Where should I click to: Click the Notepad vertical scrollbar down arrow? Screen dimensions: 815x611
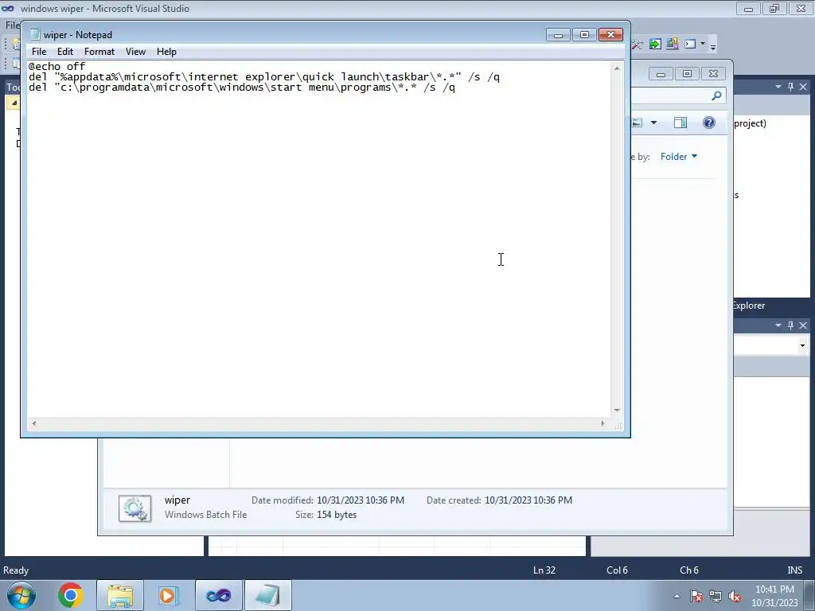[x=617, y=411]
